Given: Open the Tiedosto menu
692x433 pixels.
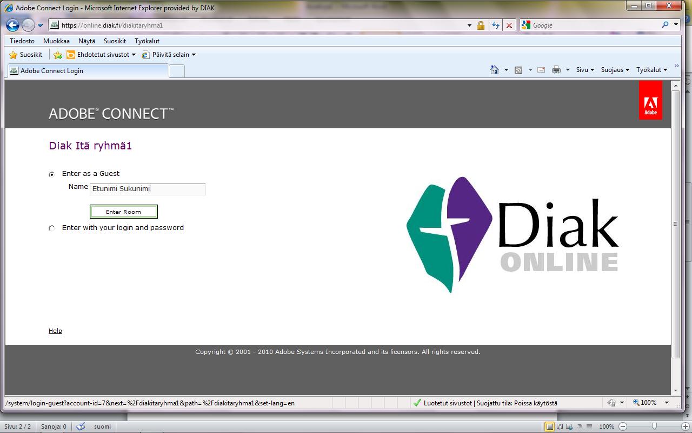Looking at the screenshot, I should 22,41.
